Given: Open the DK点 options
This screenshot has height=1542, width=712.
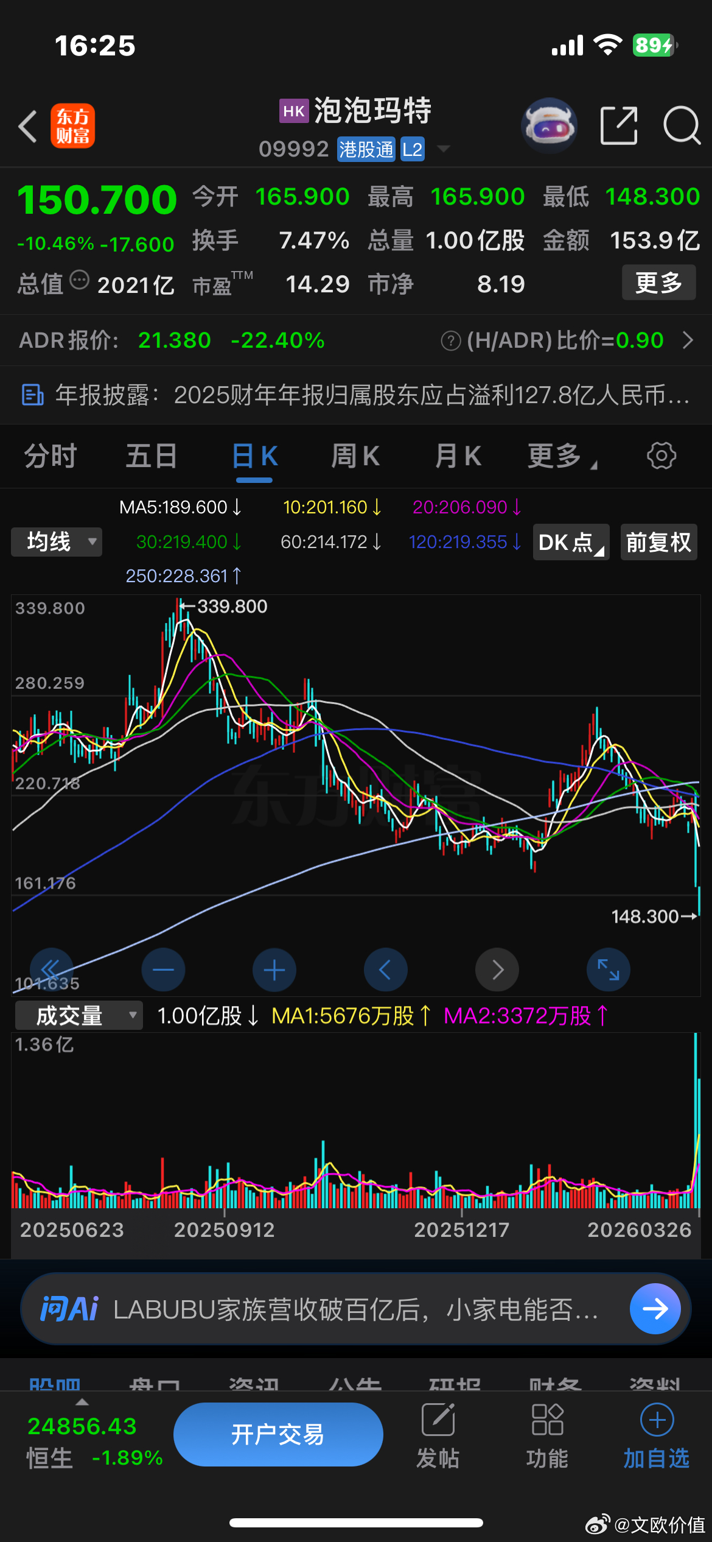Looking at the screenshot, I should pos(571,542).
